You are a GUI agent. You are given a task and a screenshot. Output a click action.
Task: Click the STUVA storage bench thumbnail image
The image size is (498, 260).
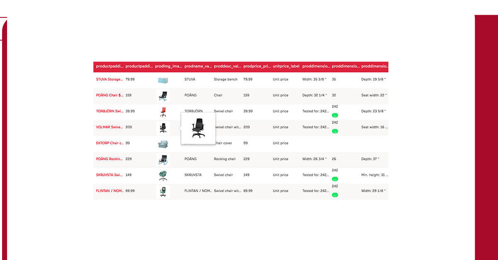[163, 79]
